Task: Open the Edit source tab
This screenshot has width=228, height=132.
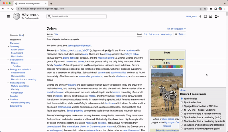Action: (154, 34)
